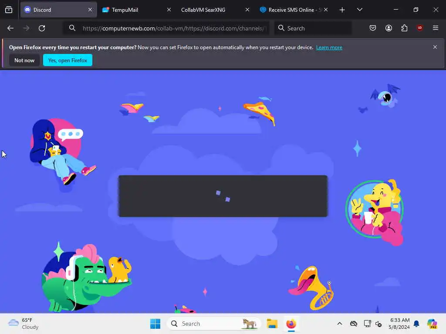Open the uBlock Origin extension icon
The image size is (446, 334).
[x=419, y=28]
